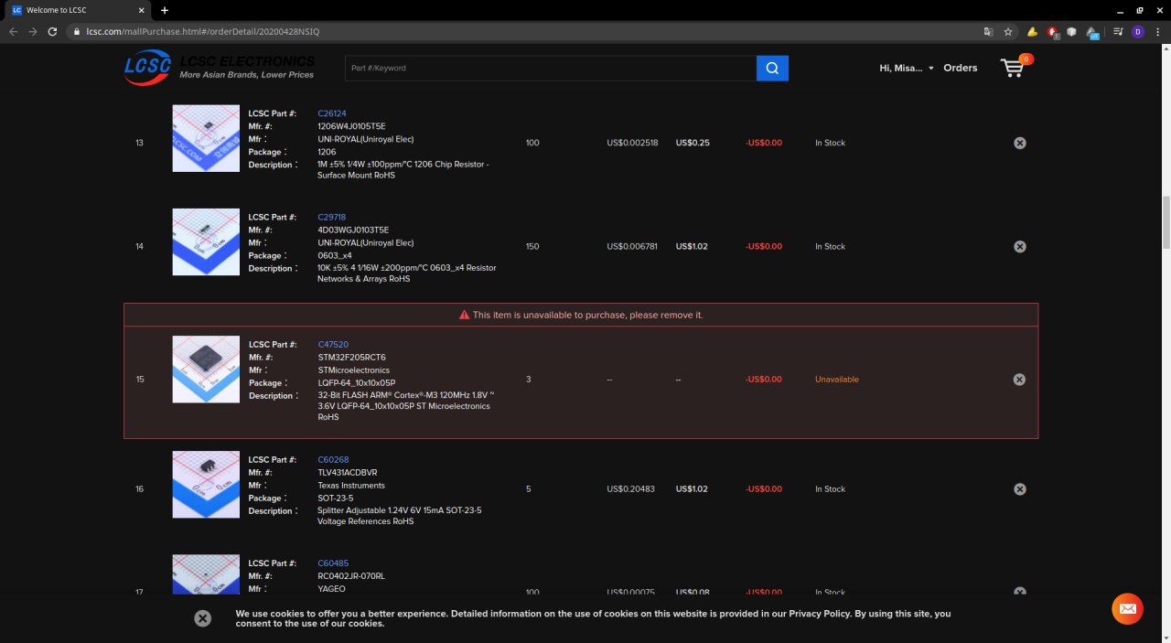
Task: Click the Welcome to LCSC browser tab
Action: 77,10
